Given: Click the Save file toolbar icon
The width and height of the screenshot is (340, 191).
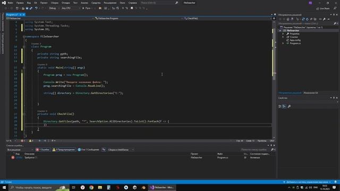Looking at the screenshot, I should click(27, 8).
